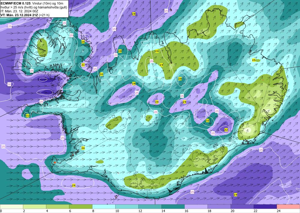Click the 10–12 m/s light teal legend swatch
300x213 pixels.
[127, 207]
